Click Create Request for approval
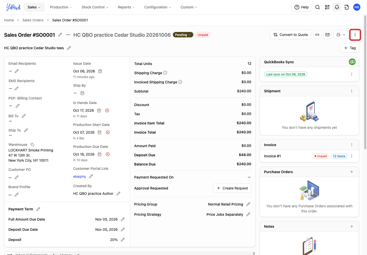367x255 pixels. coord(232,188)
